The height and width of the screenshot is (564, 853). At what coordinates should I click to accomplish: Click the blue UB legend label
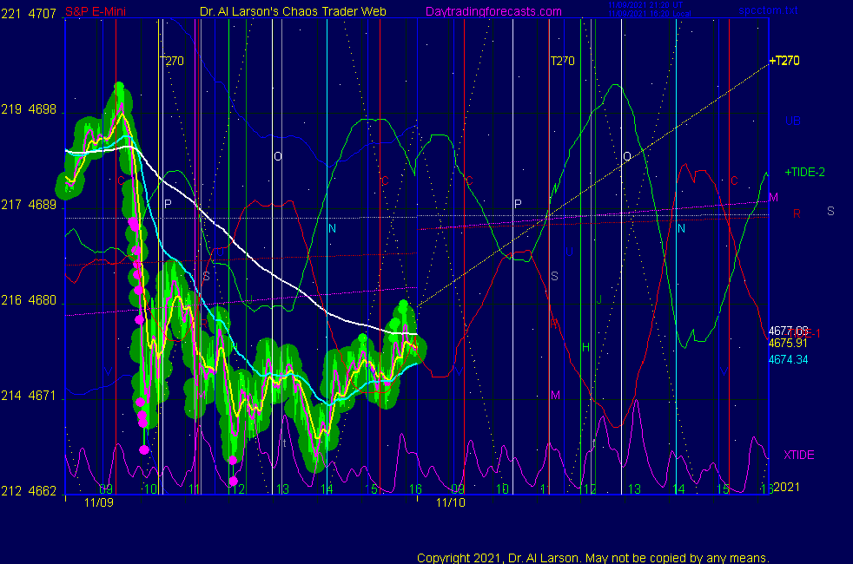point(792,121)
